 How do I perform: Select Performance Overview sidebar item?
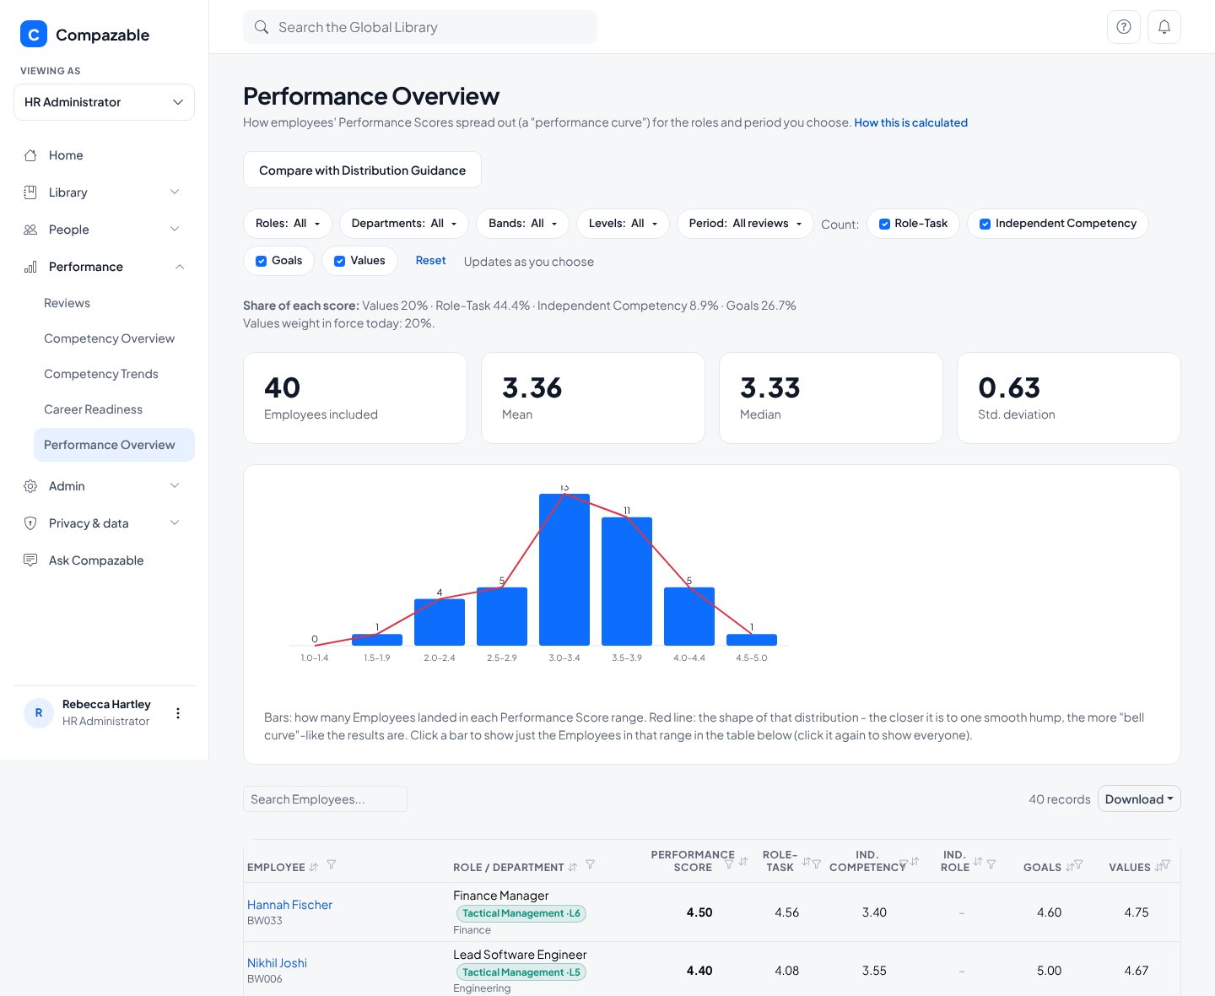click(114, 445)
